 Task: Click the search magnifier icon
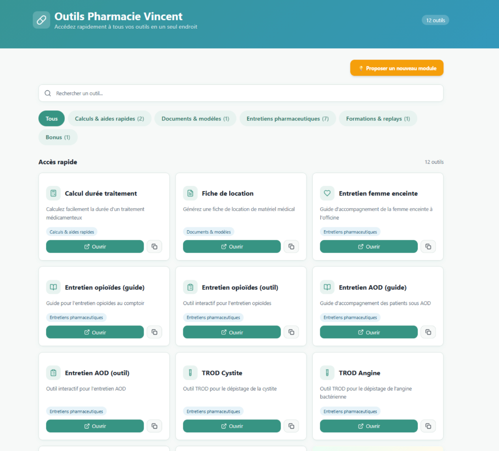tap(48, 93)
